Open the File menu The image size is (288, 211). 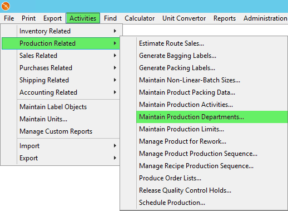(x=9, y=18)
